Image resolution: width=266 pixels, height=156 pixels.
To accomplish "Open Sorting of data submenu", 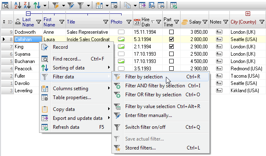I will 76,68.
